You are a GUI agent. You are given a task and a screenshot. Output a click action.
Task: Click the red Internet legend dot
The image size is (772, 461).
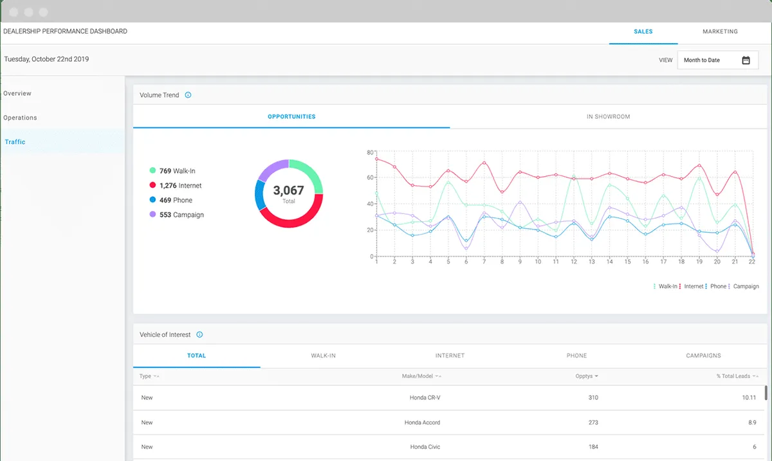coord(152,186)
